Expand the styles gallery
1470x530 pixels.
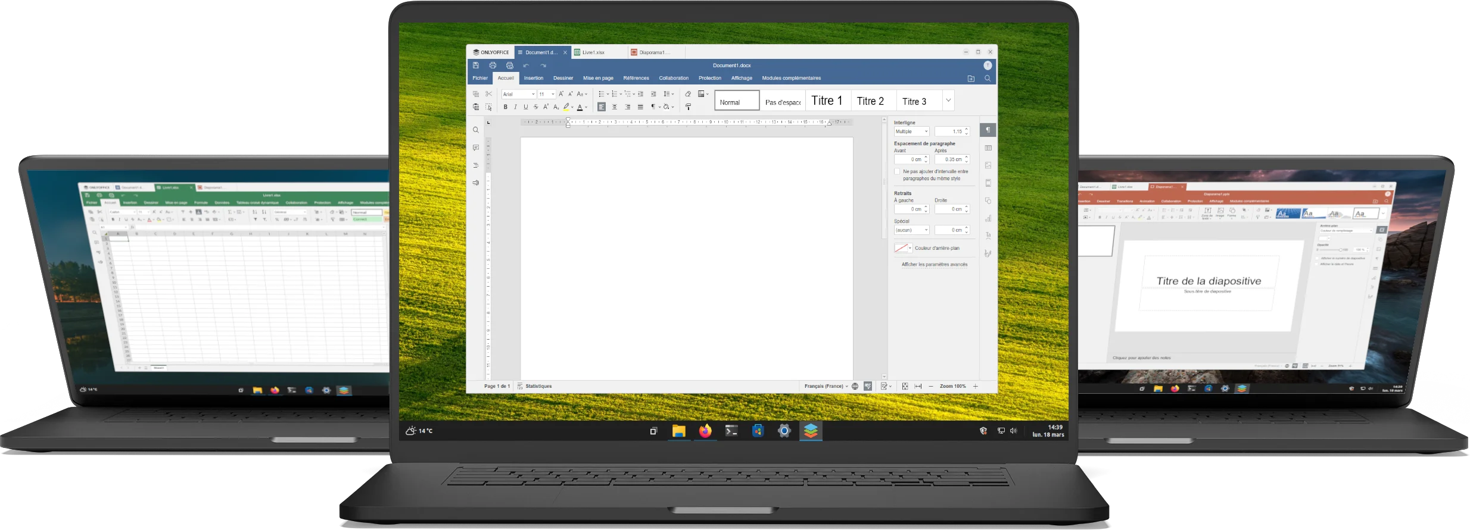pyautogui.click(x=948, y=101)
